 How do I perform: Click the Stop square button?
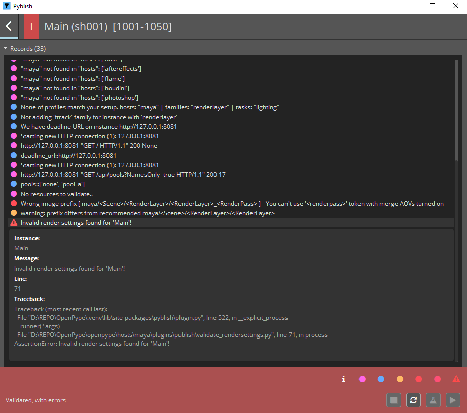coord(394,400)
